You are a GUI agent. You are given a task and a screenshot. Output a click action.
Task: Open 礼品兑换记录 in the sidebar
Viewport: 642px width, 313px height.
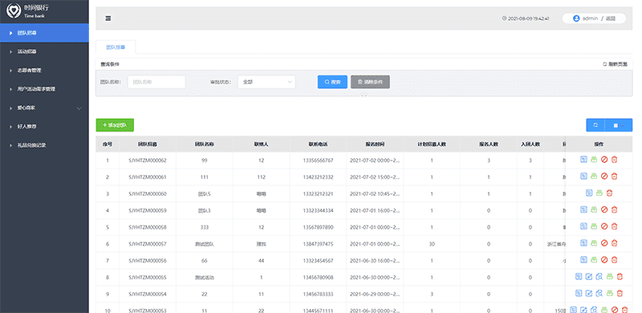(x=44, y=145)
